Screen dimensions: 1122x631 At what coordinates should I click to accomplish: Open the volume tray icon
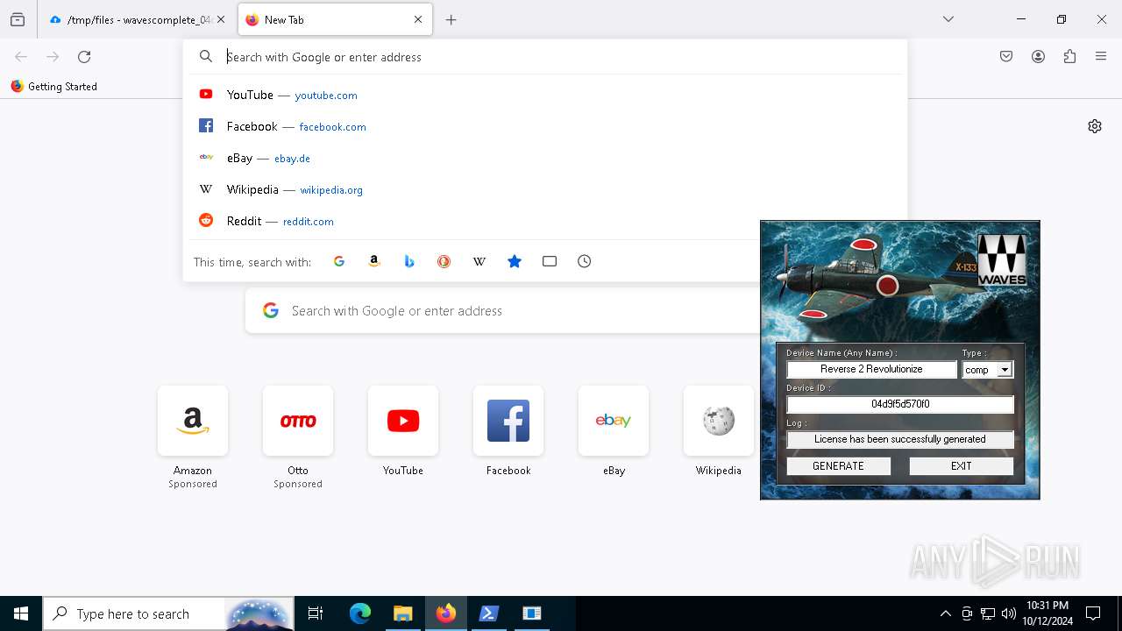(1009, 613)
